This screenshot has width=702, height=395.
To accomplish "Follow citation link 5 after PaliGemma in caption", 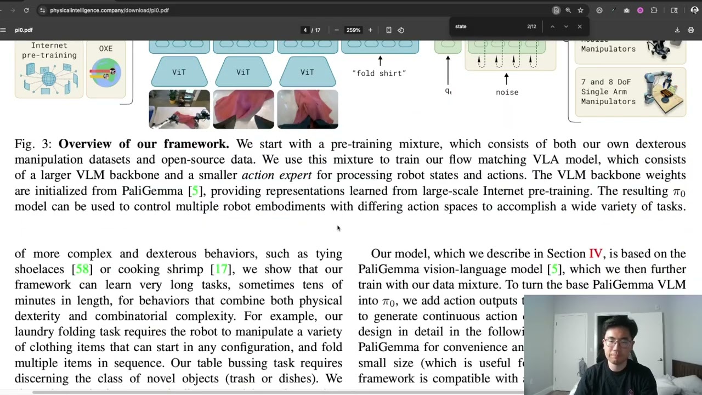I will coord(195,191).
